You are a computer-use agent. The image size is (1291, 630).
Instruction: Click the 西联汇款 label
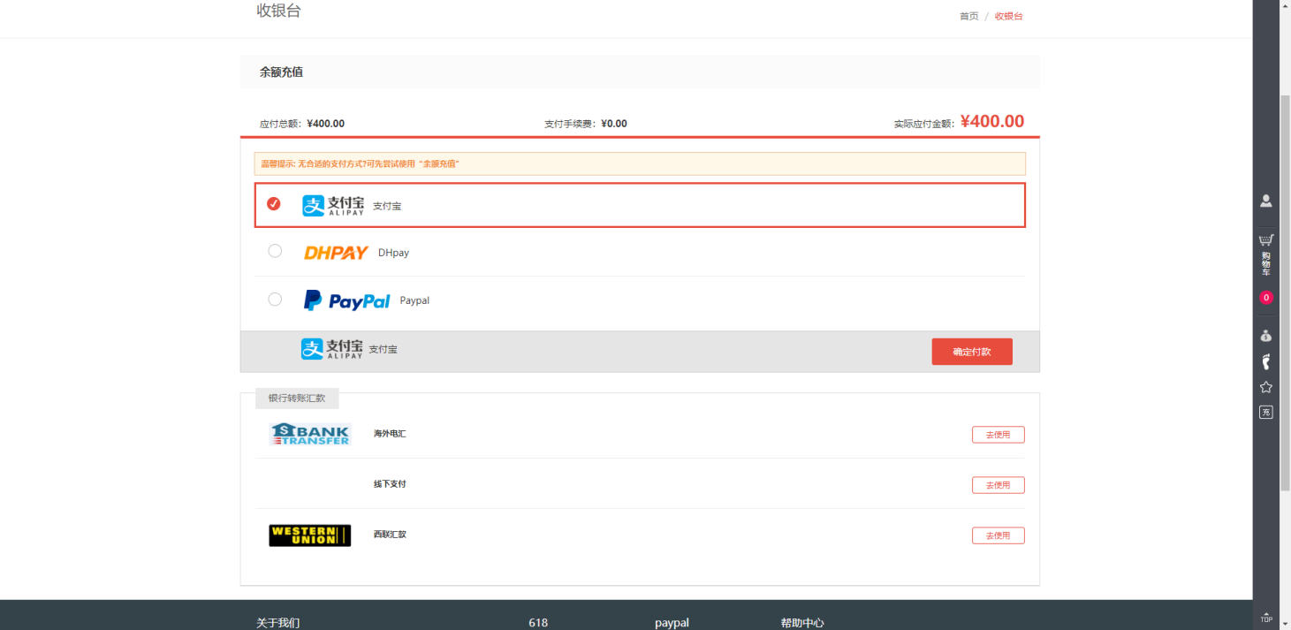click(x=390, y=535)
